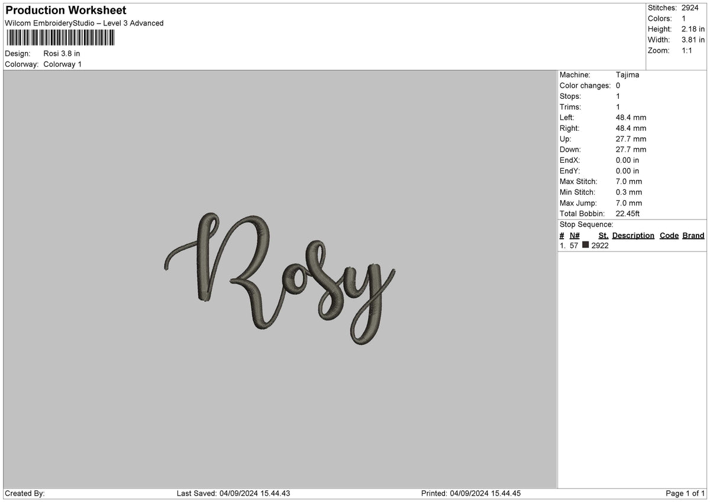710x502 pixels.
Task: Select stop sequence row 1 with stitch count 2922
Action: tap(599, 245)
